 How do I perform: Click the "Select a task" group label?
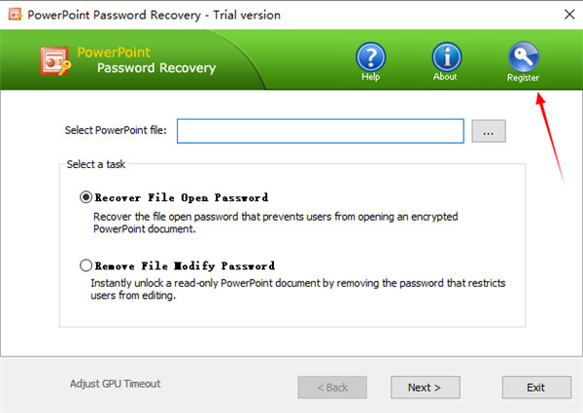coord(95,164)
